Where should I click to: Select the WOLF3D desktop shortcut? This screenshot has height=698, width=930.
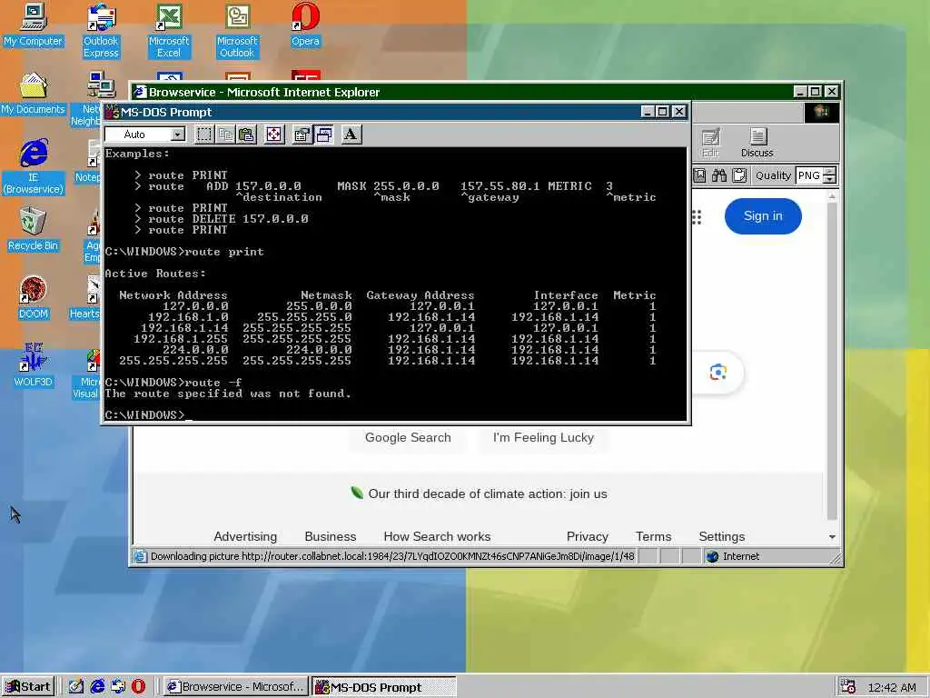34,365
